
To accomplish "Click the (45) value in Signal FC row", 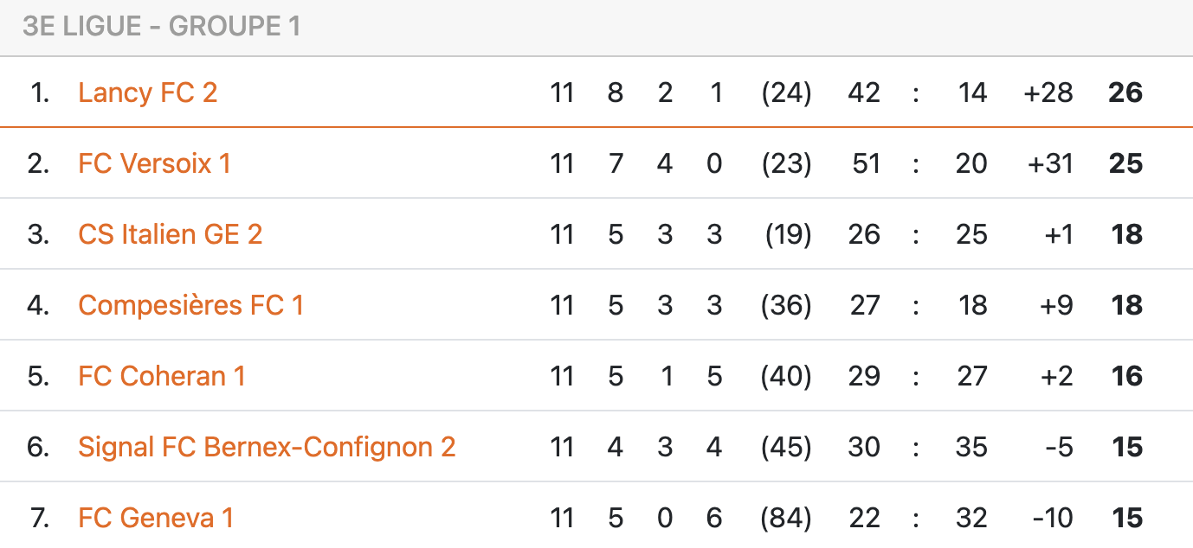I will click(786, 447).
